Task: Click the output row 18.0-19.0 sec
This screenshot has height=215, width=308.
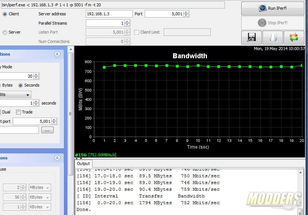Action: pos(148,183)
